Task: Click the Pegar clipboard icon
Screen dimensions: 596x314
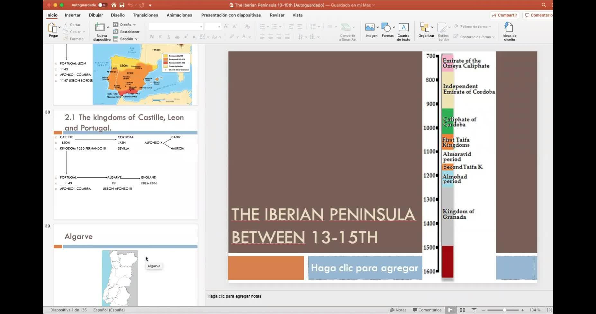Action: click(x=52, y=28)
